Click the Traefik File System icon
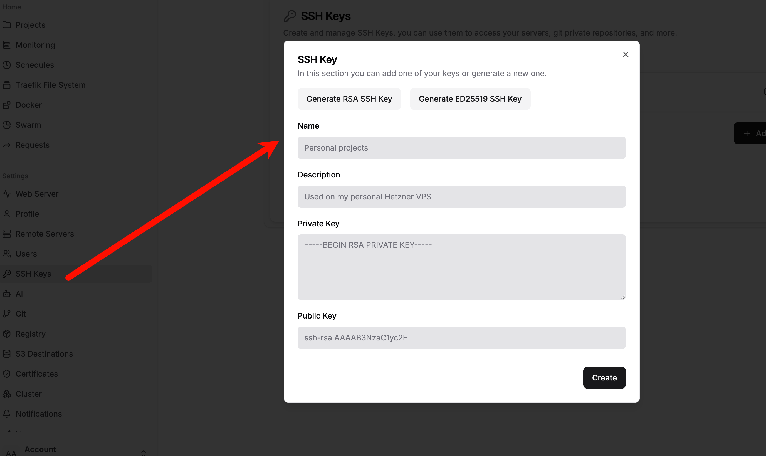Viewport: 766px width, 456px height. tap(7, 85)
